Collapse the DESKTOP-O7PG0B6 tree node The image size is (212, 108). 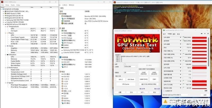(1, 9)
